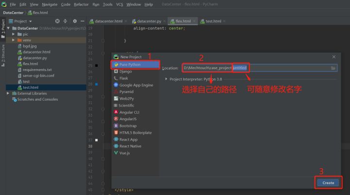Click black color swatch in gutter line 25
The height and width of the screenshot is (195, 350).
96,66
